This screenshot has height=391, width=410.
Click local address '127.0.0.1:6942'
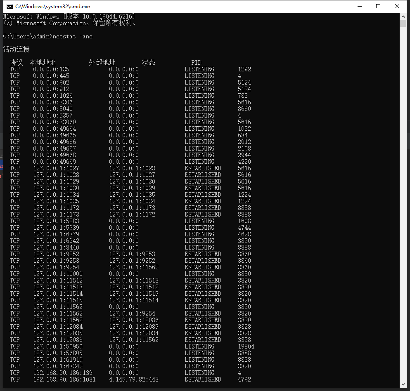[x=56, y=241]
